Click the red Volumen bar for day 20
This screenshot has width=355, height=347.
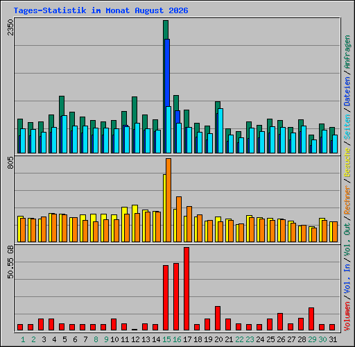point(218,318)
